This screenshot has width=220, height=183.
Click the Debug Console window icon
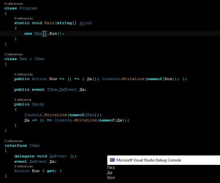(x=112, y=160)
